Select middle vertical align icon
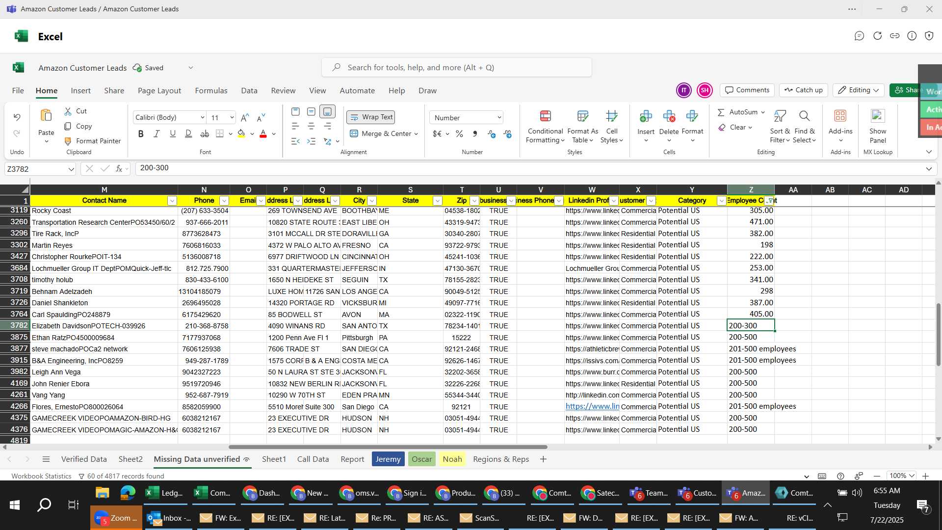This screenshot has width=942, height=530. (x=311, y=112)
